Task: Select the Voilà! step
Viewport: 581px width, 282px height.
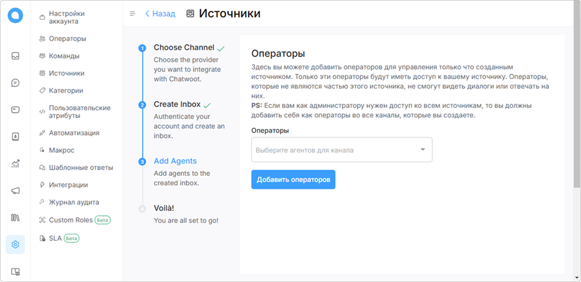Action: pos(164,208)
